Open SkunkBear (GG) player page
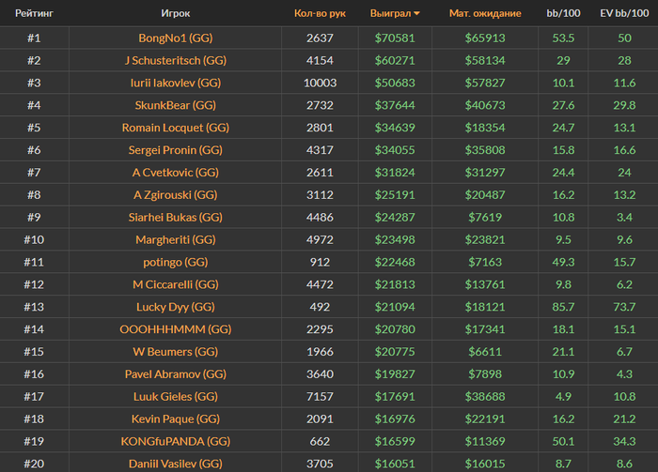Image resolution: width=658 pixels, height=472 pixels. (x=175, y=105)
